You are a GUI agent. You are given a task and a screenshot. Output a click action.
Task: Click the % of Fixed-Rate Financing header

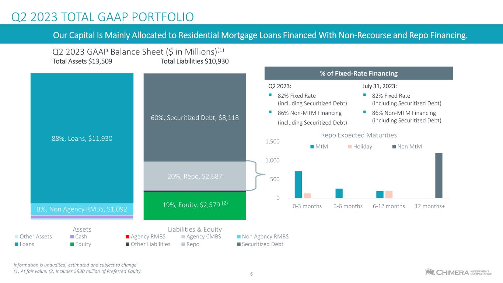coord(359,73)
